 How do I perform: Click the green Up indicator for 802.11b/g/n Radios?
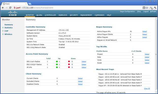[57, 64]
